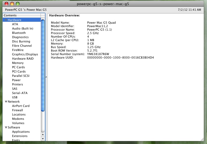Screen dimensions: 207x144
Task: Select Hardware RAID entry
Action: 23,59
